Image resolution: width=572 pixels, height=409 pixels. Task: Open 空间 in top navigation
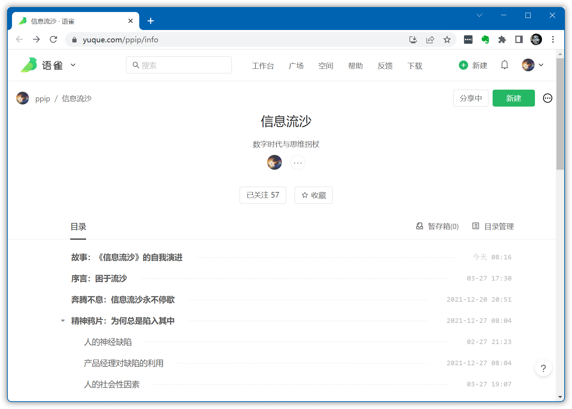(x=326, y=66)
